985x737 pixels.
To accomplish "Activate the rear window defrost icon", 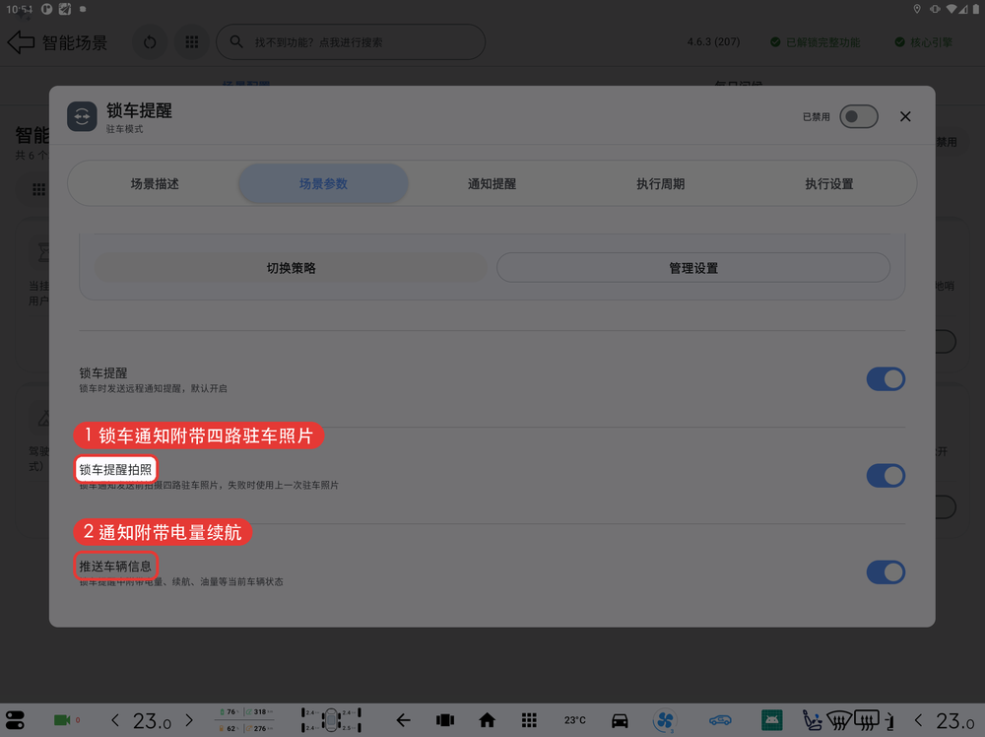I will click(x=867, y=720).
